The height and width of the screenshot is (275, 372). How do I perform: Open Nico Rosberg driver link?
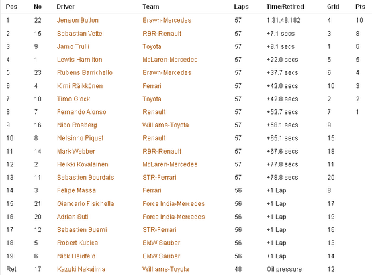click(x=77, y=125)
